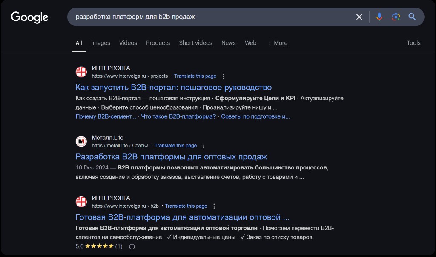Click ИНТЕРВОЛГА favicon of b2b result

81,202
